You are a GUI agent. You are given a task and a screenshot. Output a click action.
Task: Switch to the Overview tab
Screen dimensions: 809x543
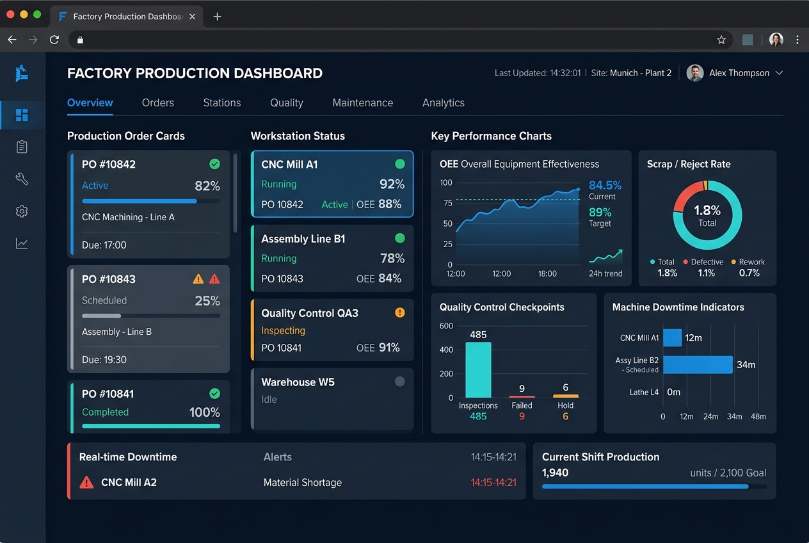tap(90, 102)
